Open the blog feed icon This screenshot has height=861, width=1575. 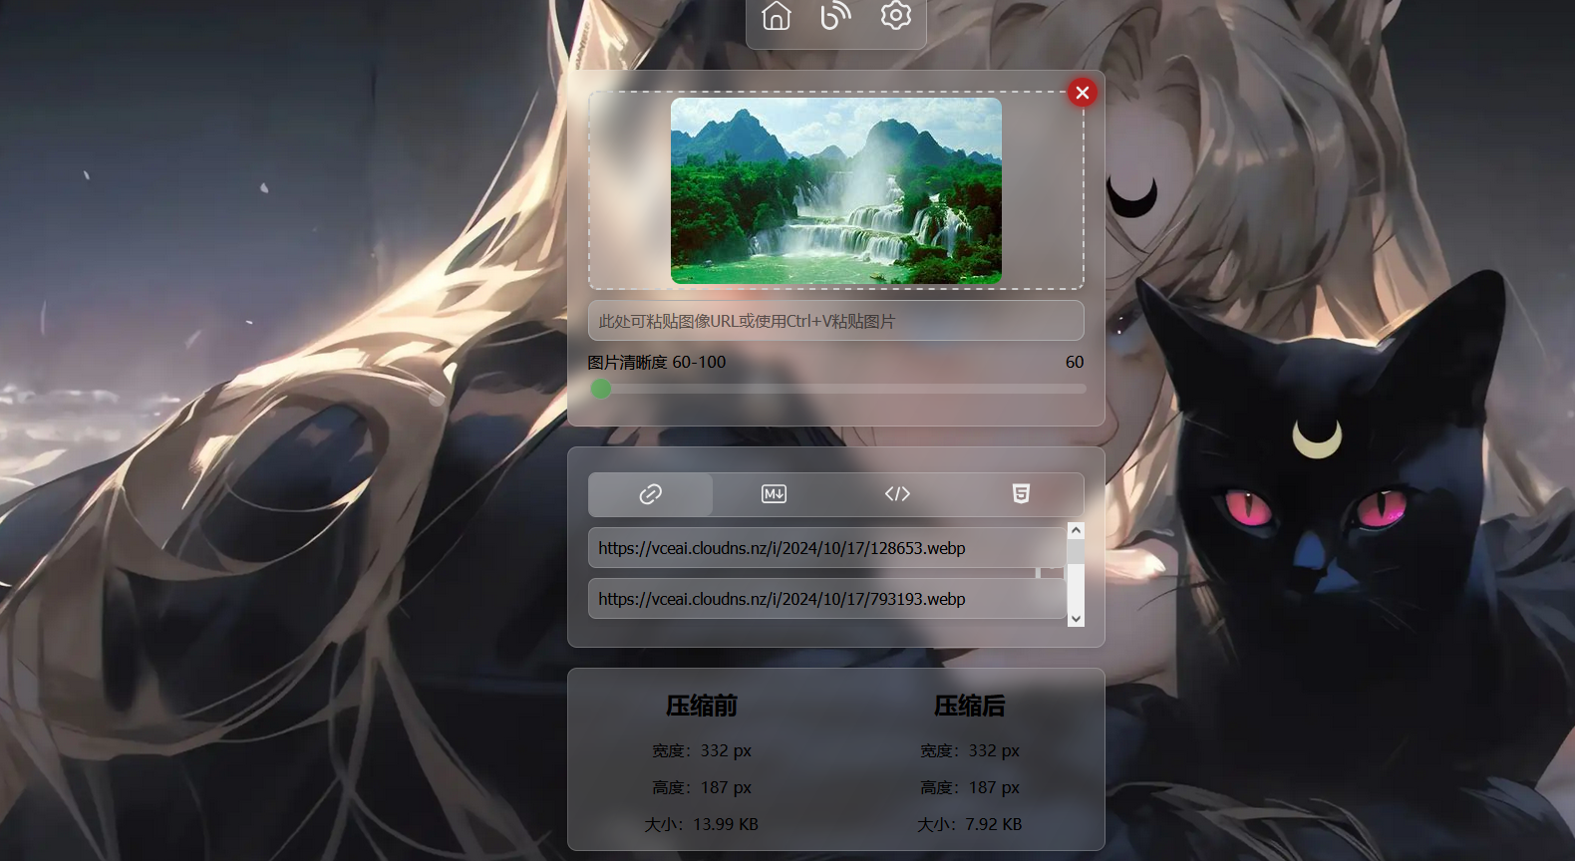(x=835, y=17)
